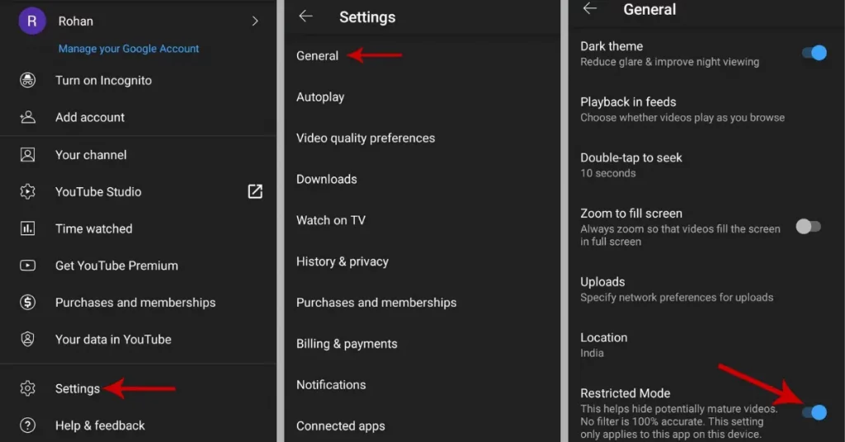Open Manage your Google Account link
The height and width of the screenshot is (442, 845).
[128, 49]
